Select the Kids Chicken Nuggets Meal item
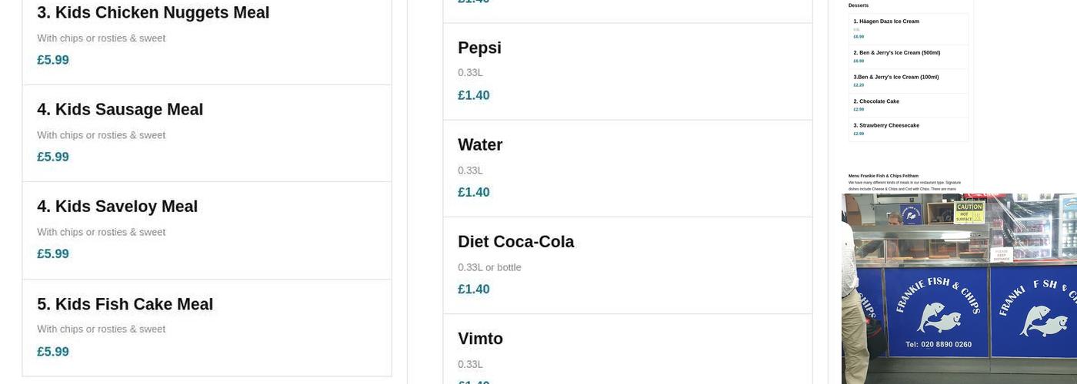This screenshot has height=384, width=1077. [x=153, y=13]
